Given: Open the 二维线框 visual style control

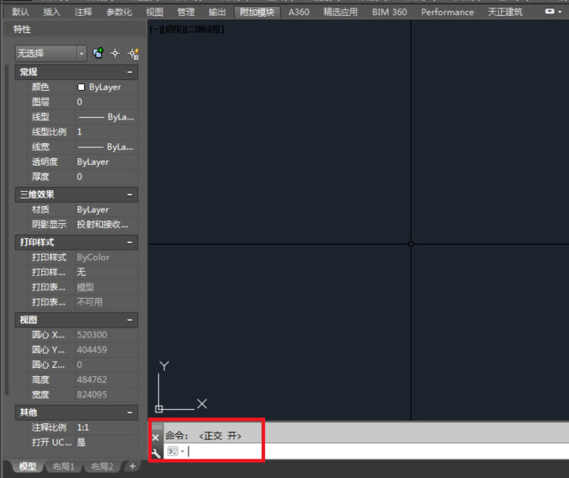Looking at the screenshot, I should click(x=205, y=29).
